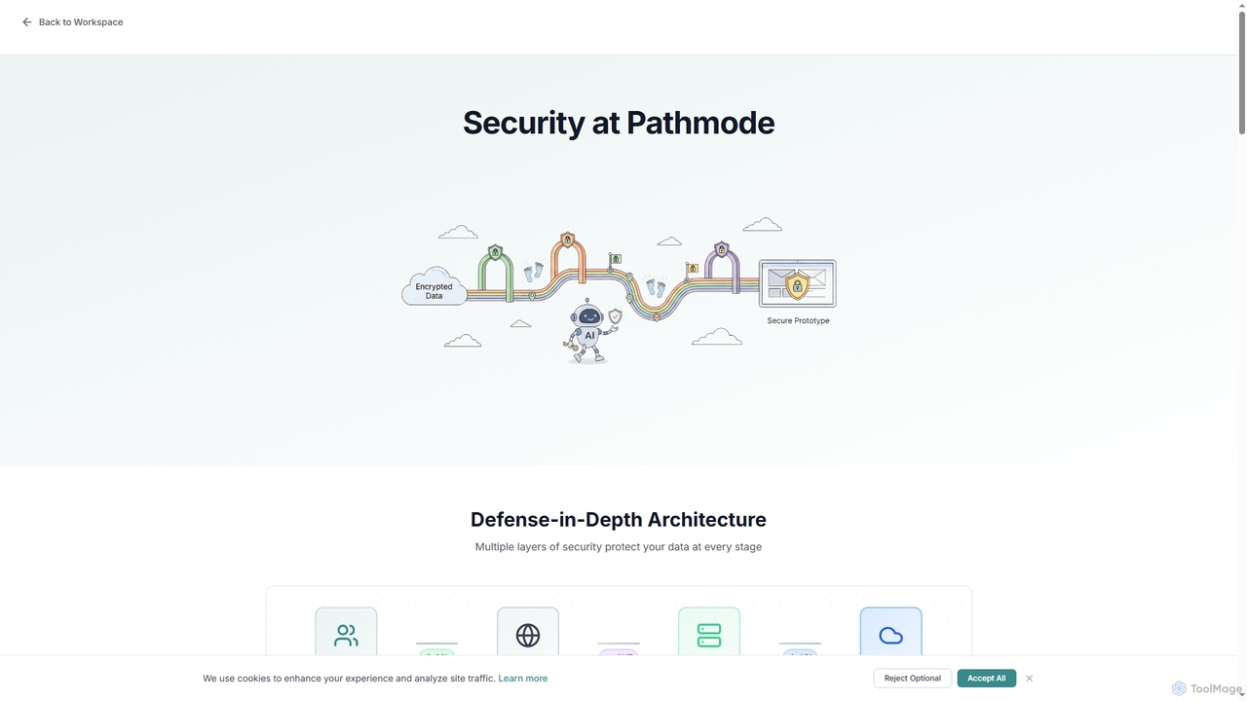Click the back arrow icon beside Workspace
1247x701 pixels.
coord(27,21)
